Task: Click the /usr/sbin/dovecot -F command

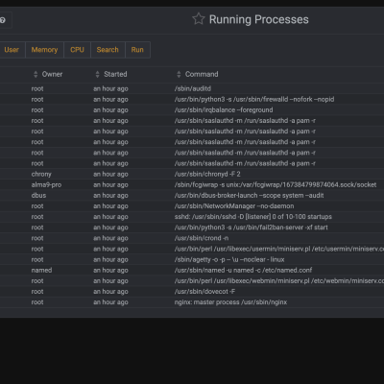Action: click(204, 292)
